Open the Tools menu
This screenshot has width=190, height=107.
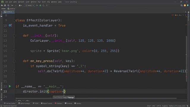(x=44, y=2)
